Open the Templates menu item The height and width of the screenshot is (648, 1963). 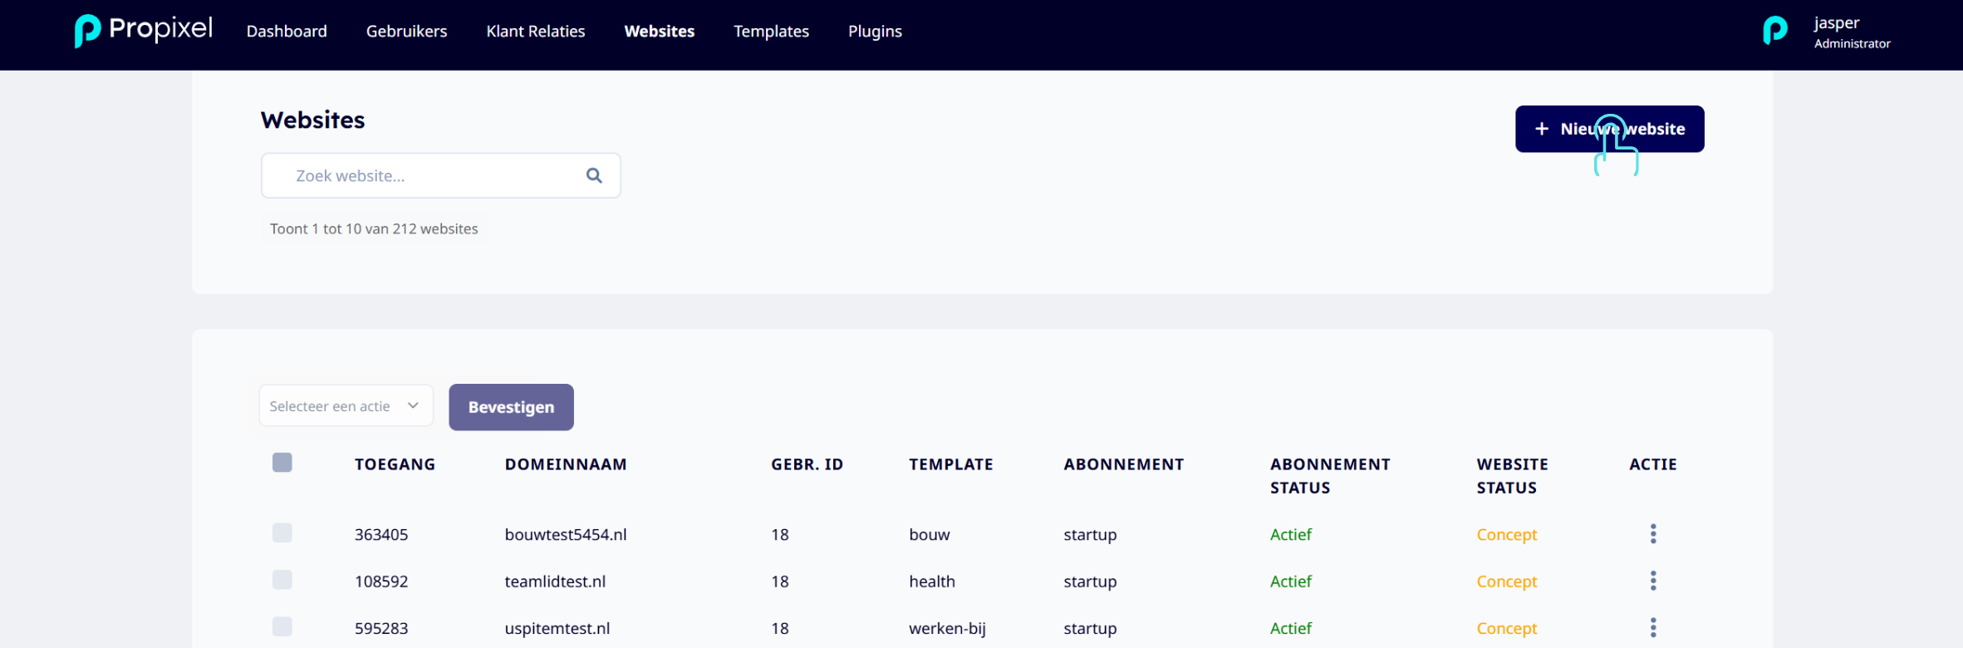771,32
